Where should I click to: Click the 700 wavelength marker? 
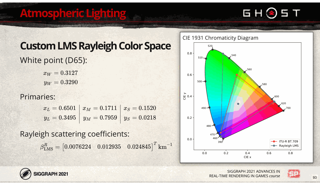283,111
